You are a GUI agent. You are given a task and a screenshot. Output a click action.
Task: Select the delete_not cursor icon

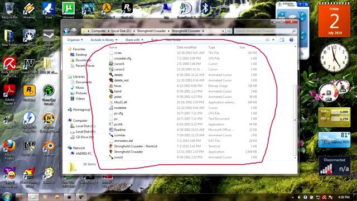click(x=111, y=80)
